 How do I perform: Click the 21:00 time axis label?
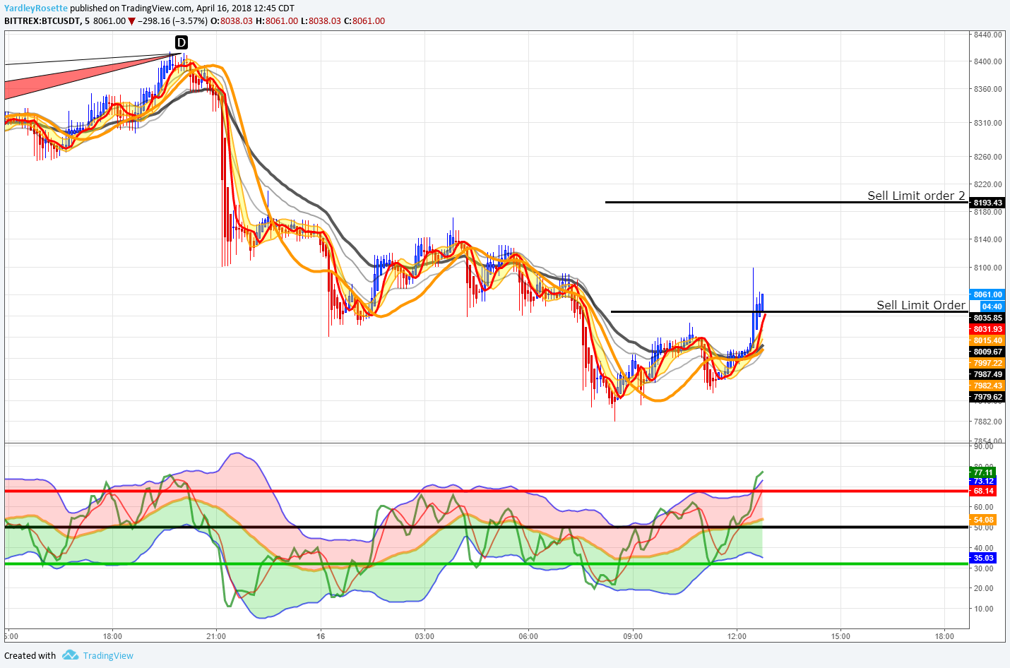(x=216, y=636)
